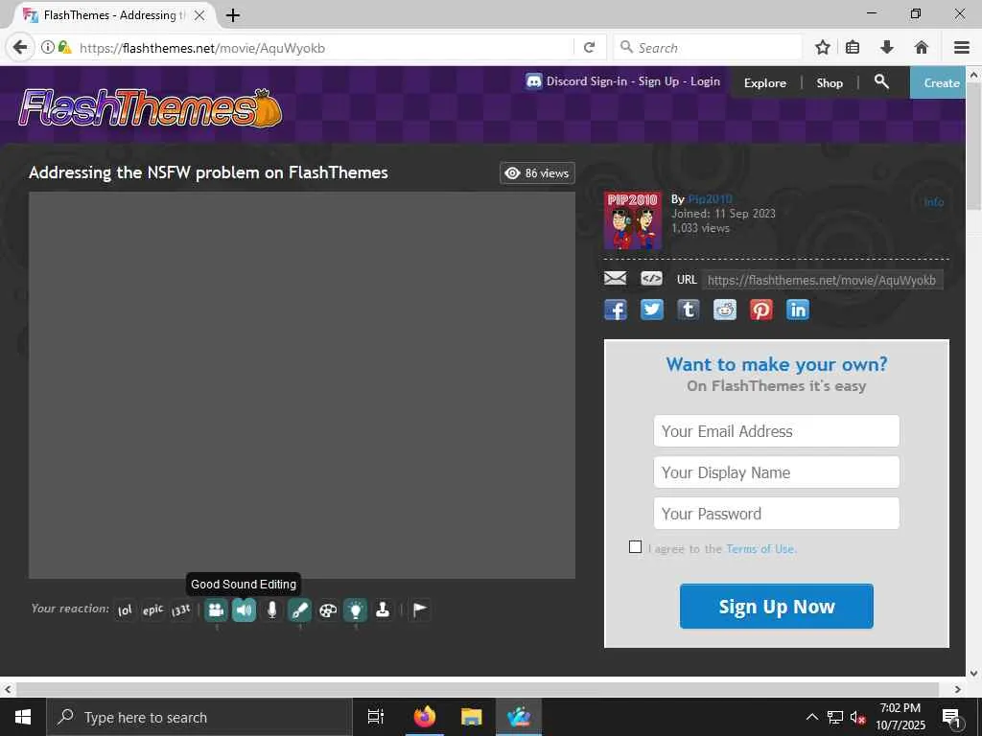Image resolution: width=982 pixels, height=736 pixels.
Task: Click the video player area
Action: pyautogui.click(x=302, y=385)
